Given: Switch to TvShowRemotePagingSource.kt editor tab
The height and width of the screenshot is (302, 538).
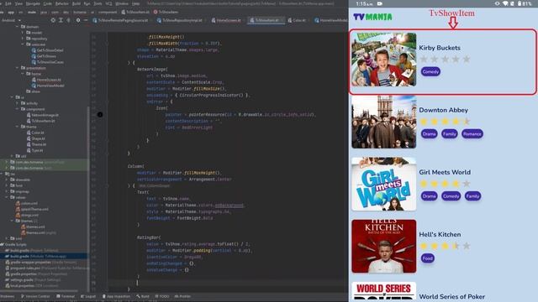Looking at the screenshot, I should tap(120, 20).
